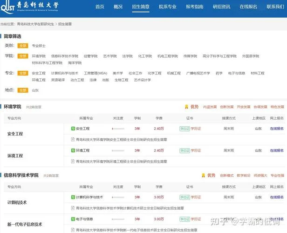The image size is (287, 233).
Task: Choose 化学工程 major filter
Action: point(155,73)
